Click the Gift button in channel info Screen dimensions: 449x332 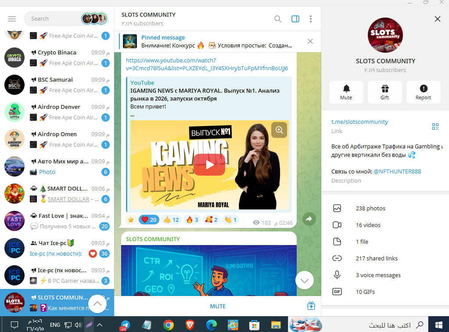385,92
